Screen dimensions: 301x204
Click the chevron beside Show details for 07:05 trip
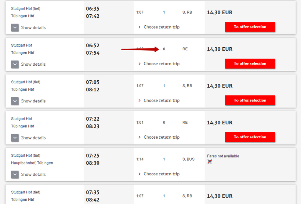pos(15,101)
